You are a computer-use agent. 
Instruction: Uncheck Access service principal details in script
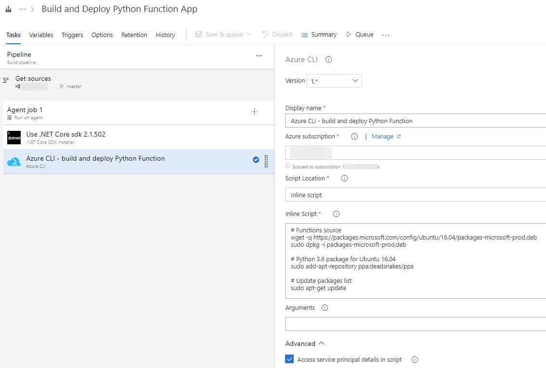point(289,359)
